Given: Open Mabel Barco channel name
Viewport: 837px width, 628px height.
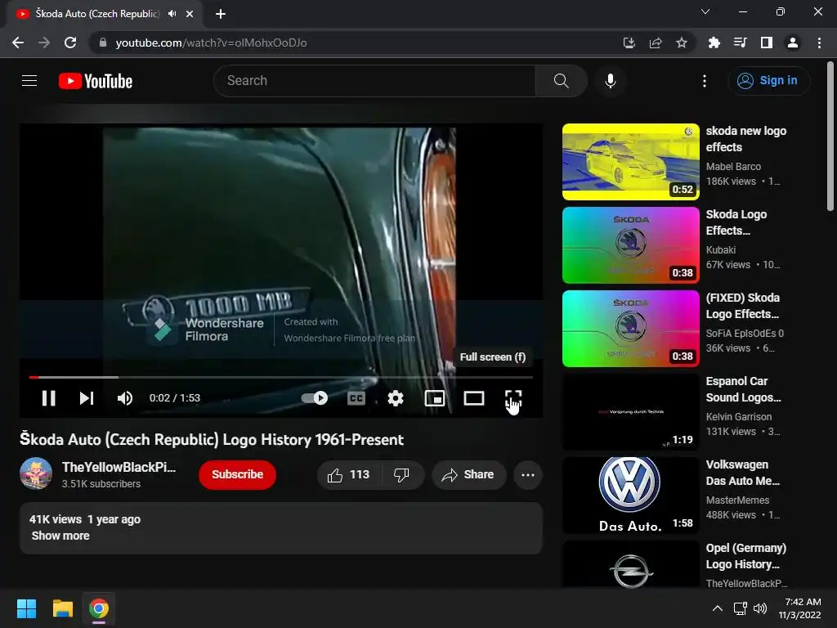Looking at the screenshot, I should click(733, 167).
